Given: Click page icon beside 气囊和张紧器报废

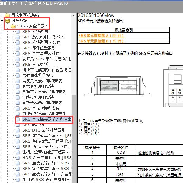Looking at the screenshot, I should [18, 76].
